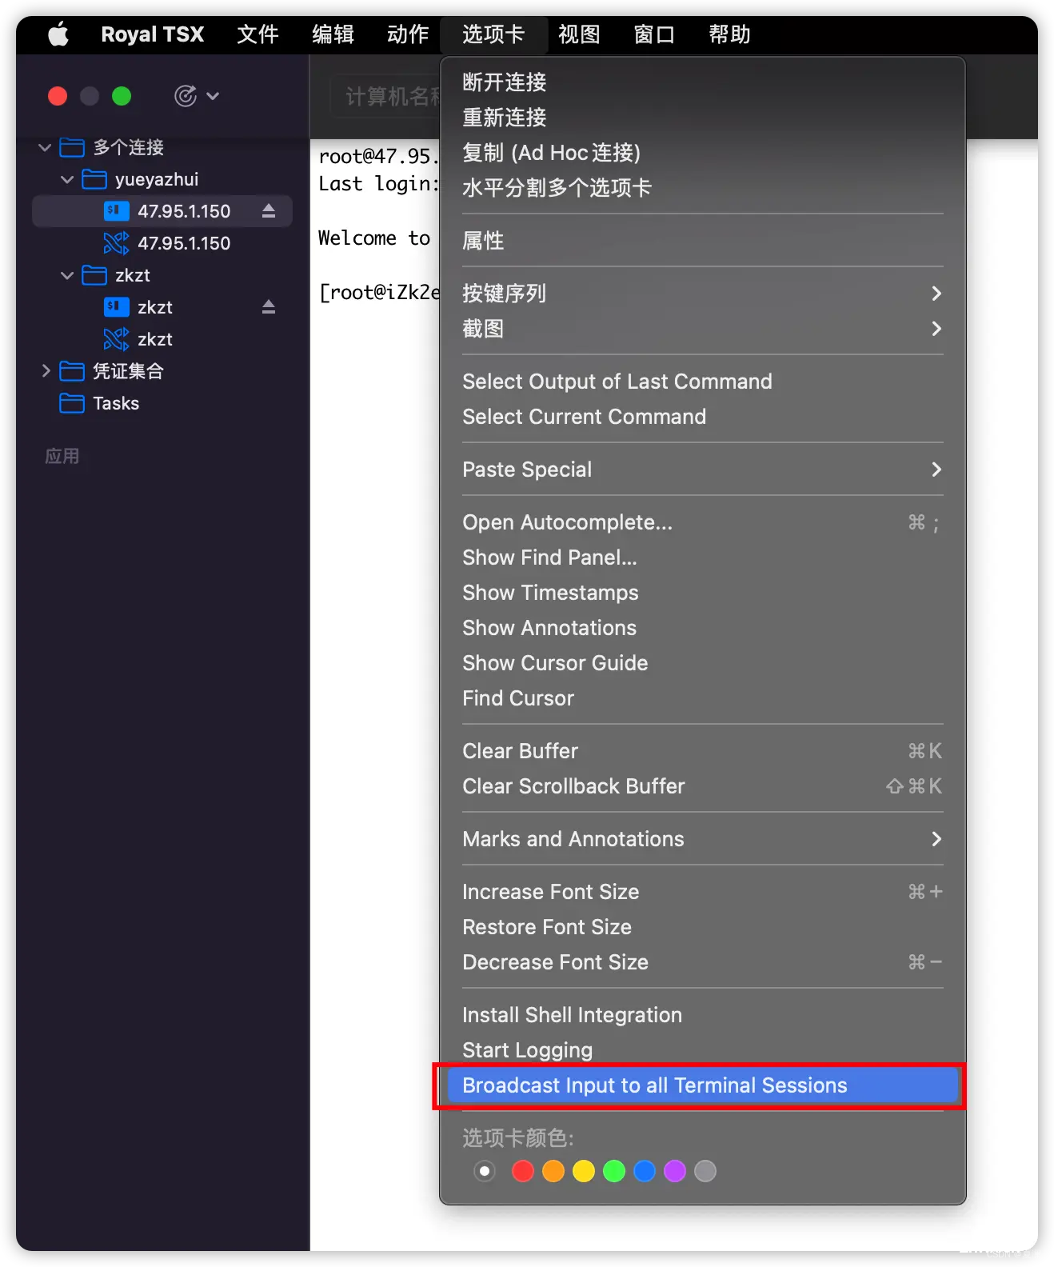Image resolution: width=1054 pixels, height=1267 pixels.
Task: Click the dashboard target icon in toolbar
Action: [x=186, y=96]
